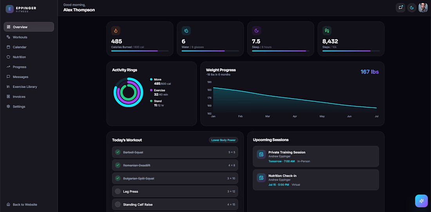Click the Workouts icon in sidebar

[x=9, y=37]
